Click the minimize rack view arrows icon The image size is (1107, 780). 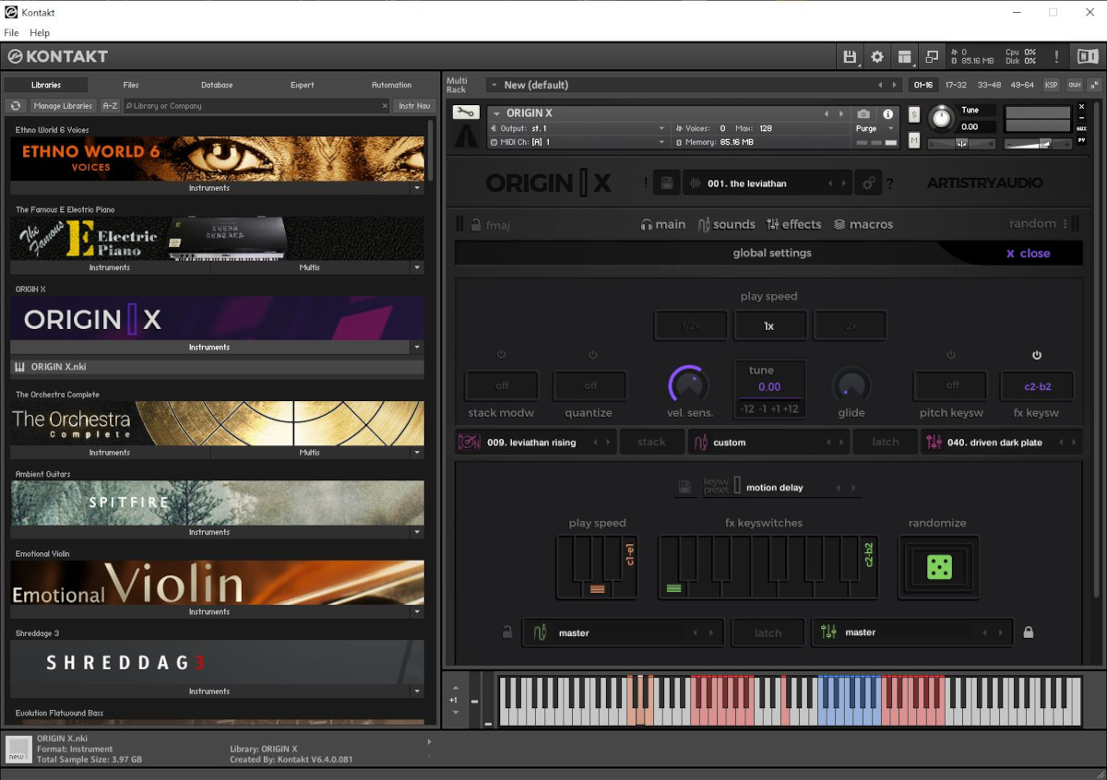pos(1094,85)
